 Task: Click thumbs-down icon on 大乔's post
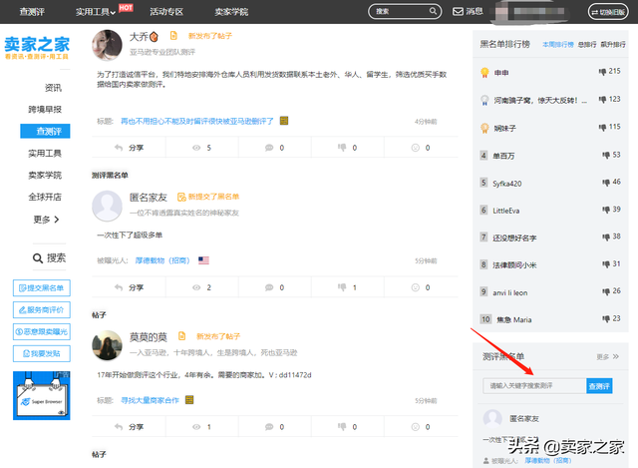[342, 147]
